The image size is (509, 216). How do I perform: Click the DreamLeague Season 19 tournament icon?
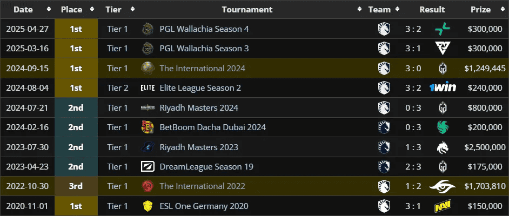(148, 167)
